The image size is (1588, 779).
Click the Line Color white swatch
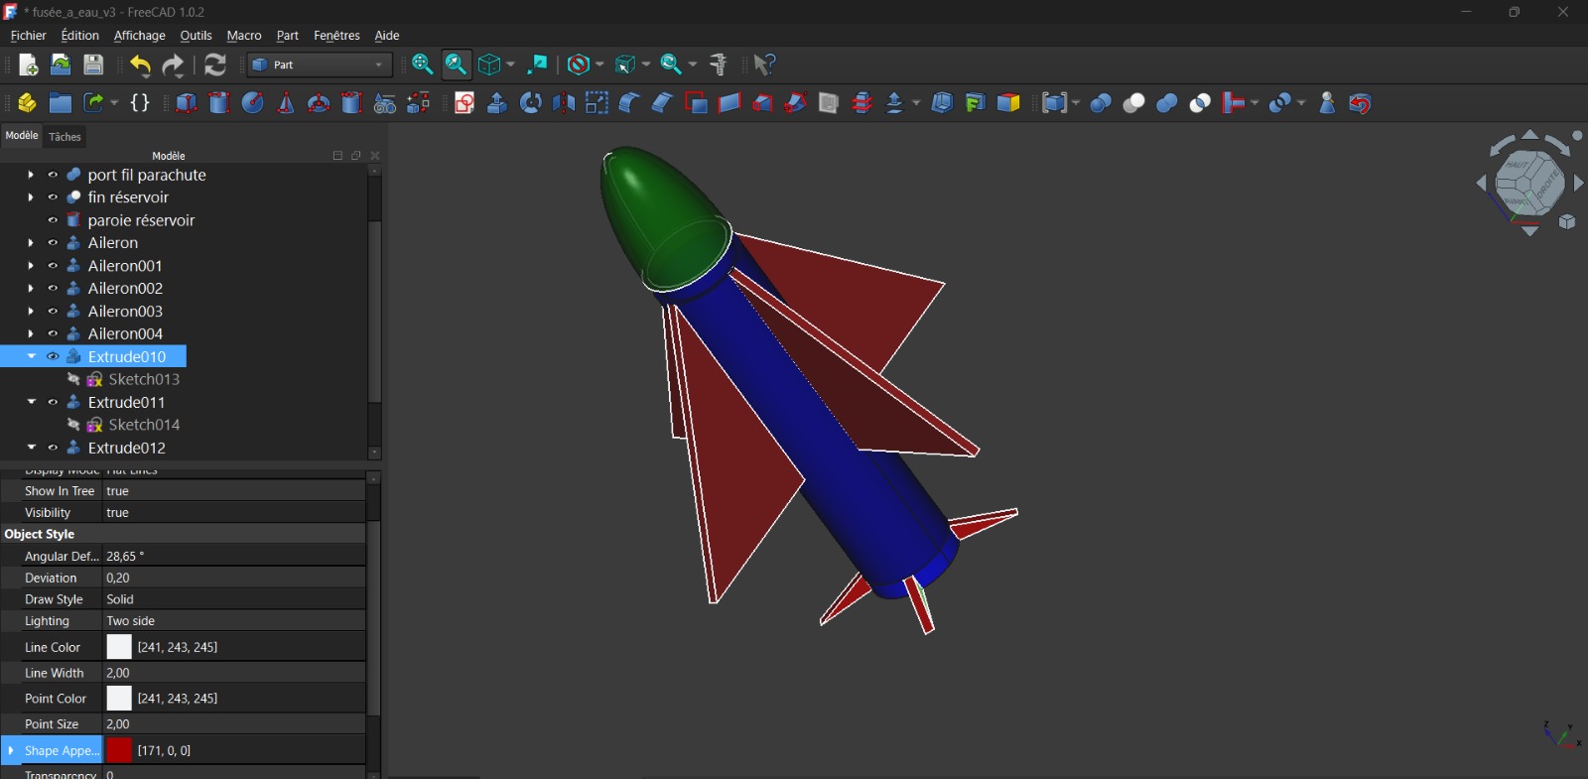tap(119, 647)
